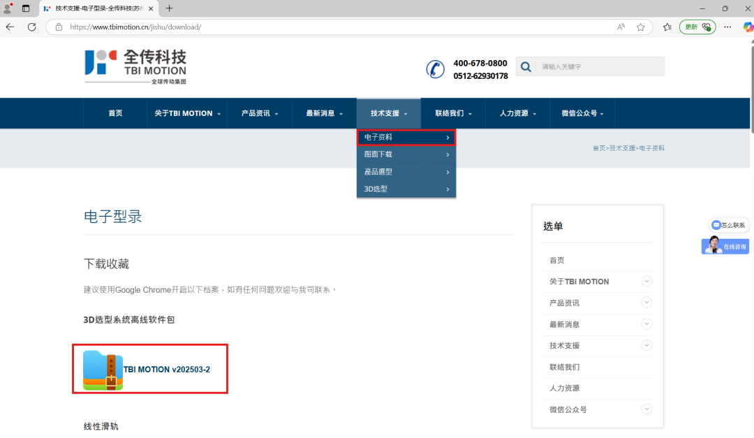Image resolution: width=754 pixels, height=438 pixels.
Task: Select 產品選型 in the dropdown menu
Action: click(406, 172)
